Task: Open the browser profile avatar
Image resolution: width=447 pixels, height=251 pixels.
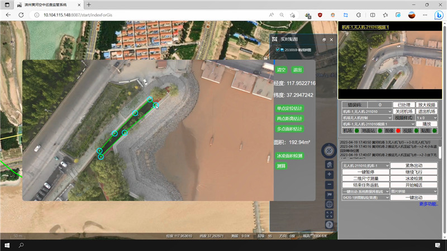Action: [412, 15]
